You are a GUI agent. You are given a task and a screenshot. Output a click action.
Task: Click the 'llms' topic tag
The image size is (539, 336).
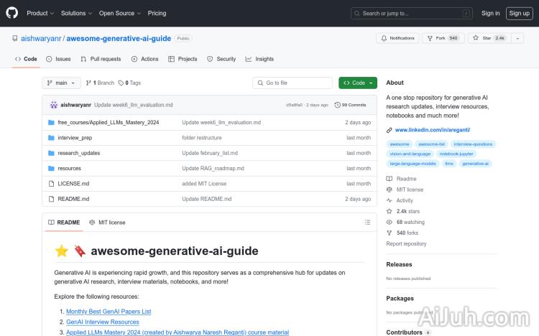(x=449, y=164)
